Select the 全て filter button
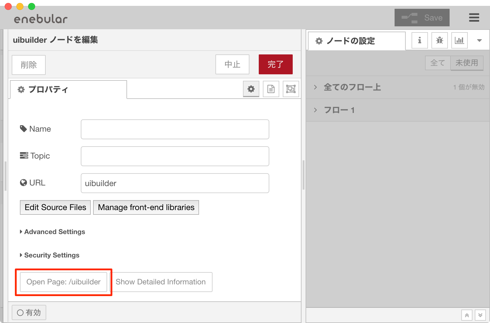 coord(438,63)
